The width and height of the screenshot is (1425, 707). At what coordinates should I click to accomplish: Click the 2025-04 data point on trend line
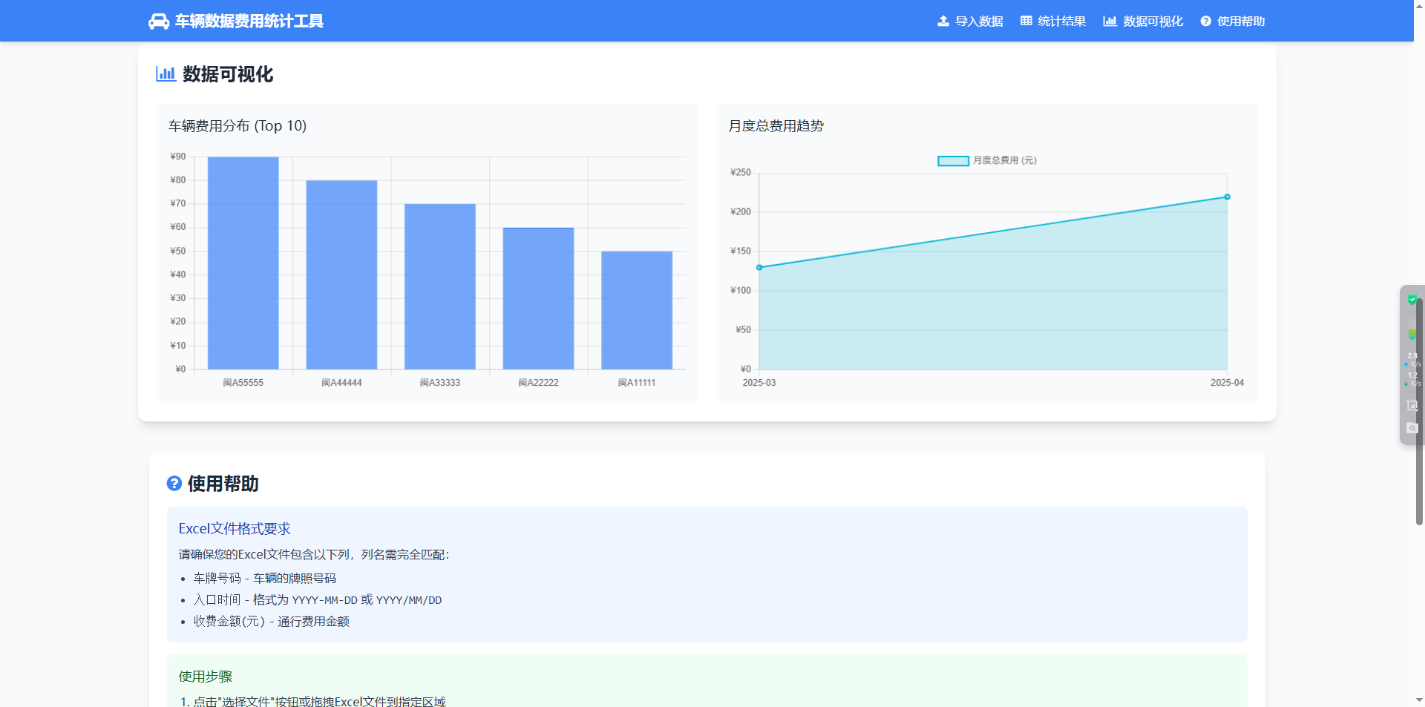coord(1228,197)
